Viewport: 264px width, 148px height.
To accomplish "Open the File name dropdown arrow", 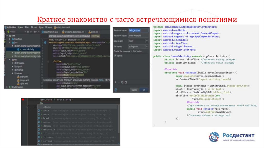I will tap(147, 47).
